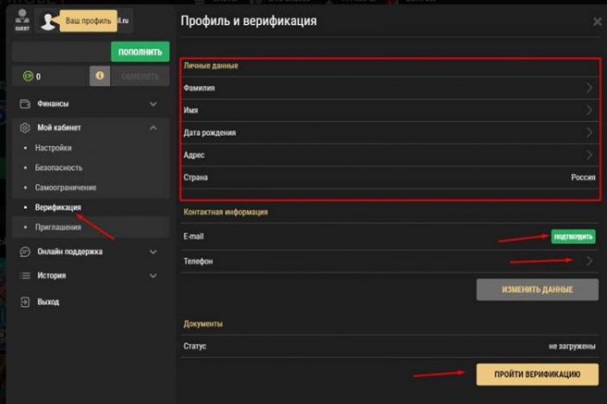Screen dimensions: 607x404
Task: Click the greyed Обменять button
Action: (139, 76)
